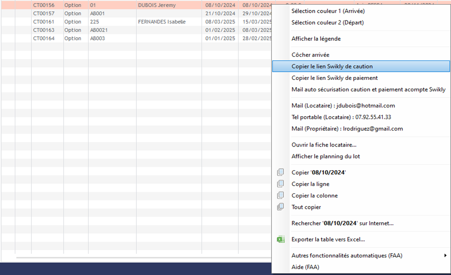Click Copier le lien Swikly de paiement
The width and height of the screenshot is (451, 275).
(x=335, y=78)
